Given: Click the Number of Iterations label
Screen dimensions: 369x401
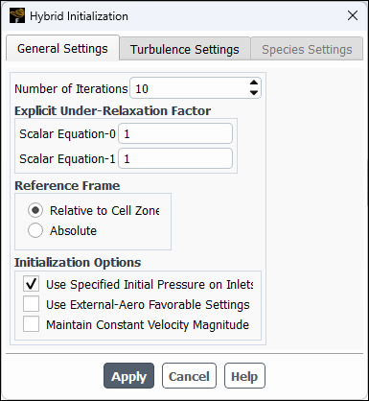Looking at the screenshot, I should point(71,88).
